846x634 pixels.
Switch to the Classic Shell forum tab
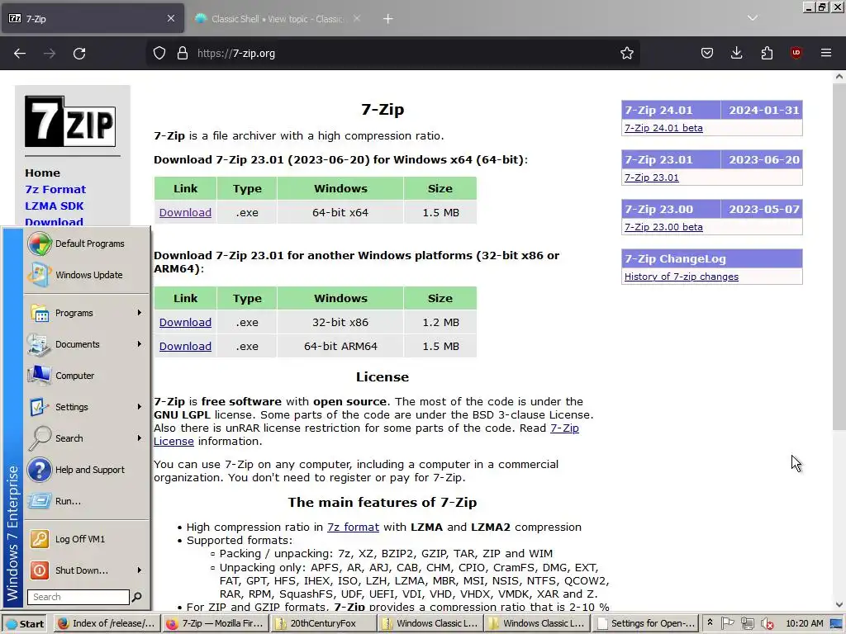(277, 19)
